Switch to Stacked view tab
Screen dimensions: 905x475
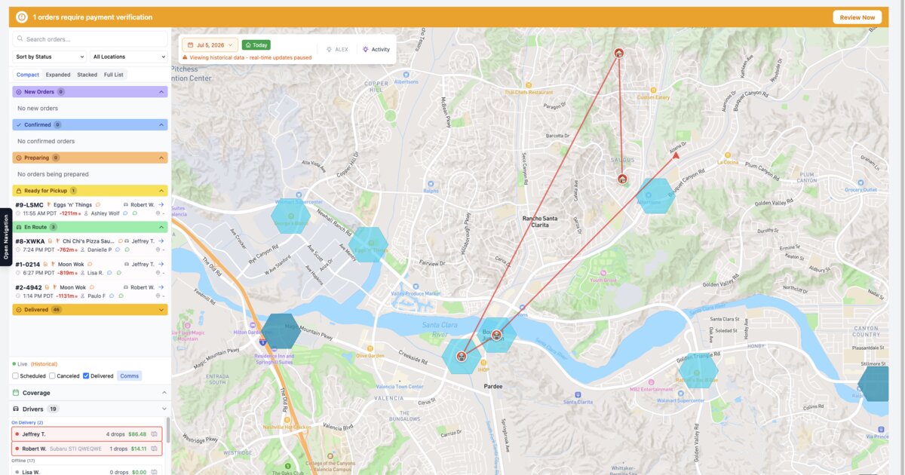(x=87, y=75)
